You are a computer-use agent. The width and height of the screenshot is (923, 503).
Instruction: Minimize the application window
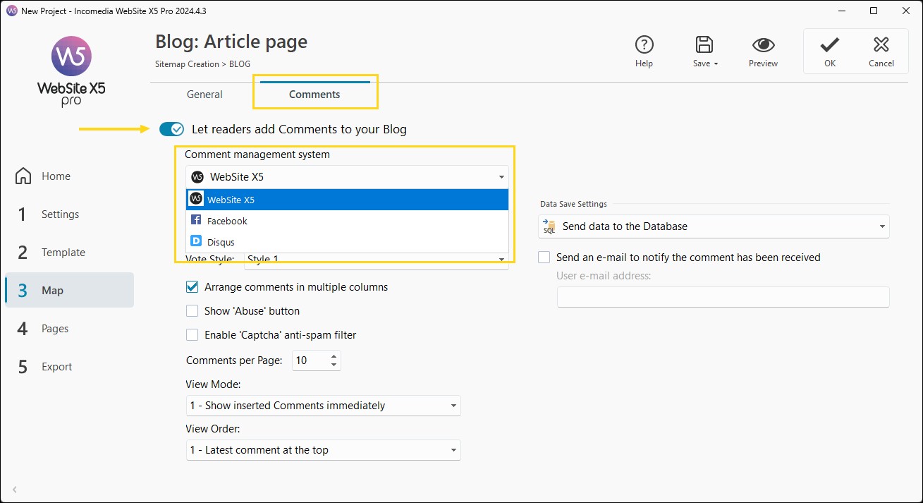click(841, 11)
